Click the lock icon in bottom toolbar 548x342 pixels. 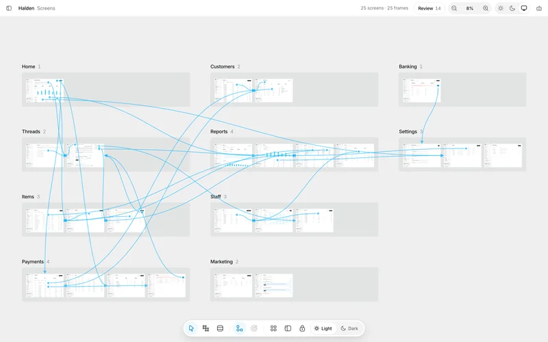click(302, 328)
